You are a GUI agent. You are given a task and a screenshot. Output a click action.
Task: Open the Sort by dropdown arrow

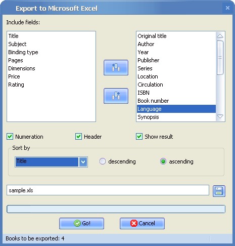coord(83,162)
